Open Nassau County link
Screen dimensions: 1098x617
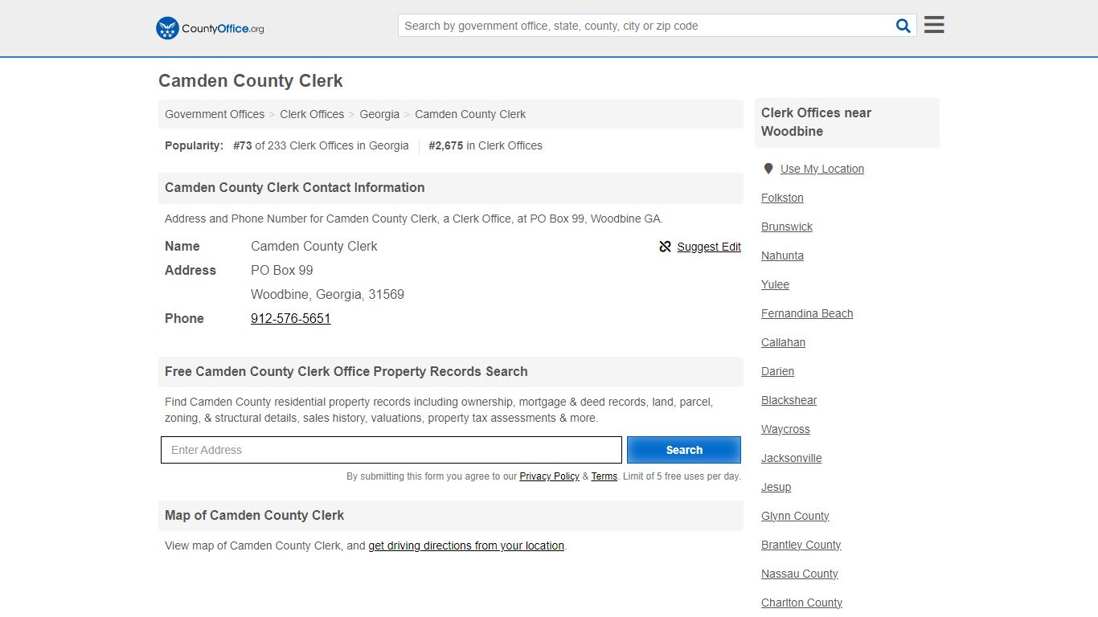(x=799, y=574)
